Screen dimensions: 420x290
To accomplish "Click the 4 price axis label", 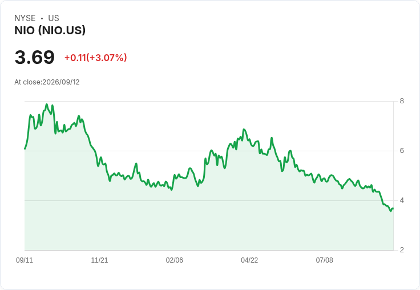I will coord(402,200).
